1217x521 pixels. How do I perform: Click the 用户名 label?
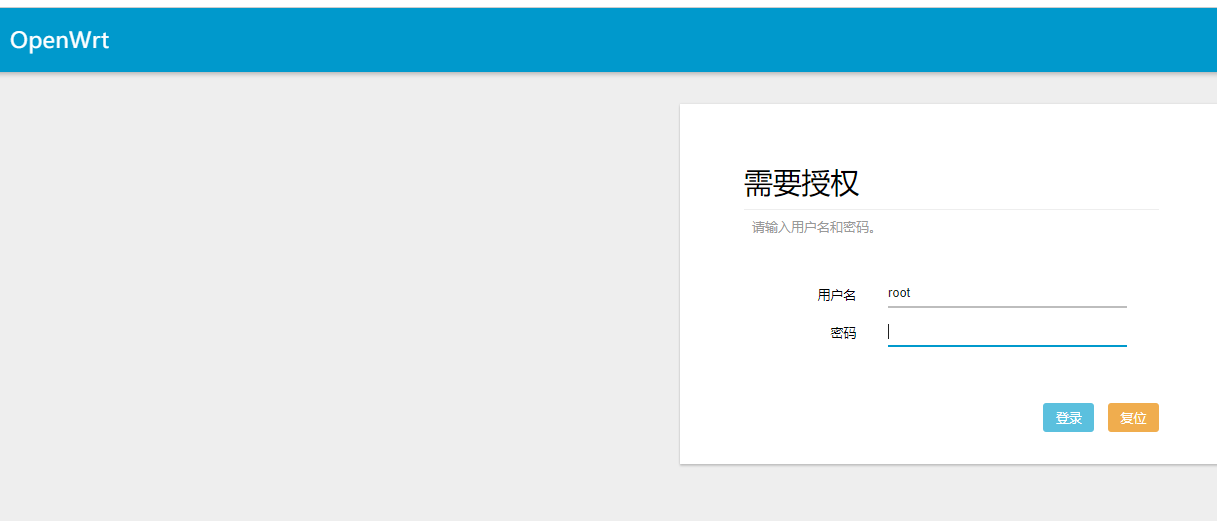836,295
